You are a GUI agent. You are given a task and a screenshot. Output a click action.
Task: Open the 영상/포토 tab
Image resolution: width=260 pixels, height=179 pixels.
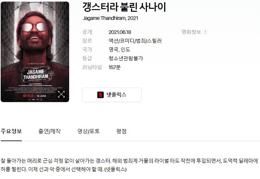(x=88, y=131)
